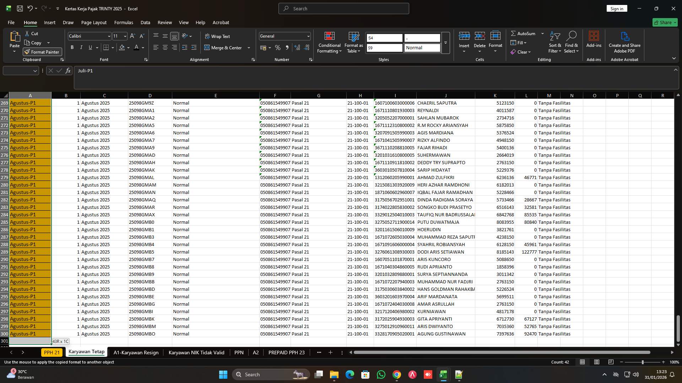This screenshot has width=682, height=383.
Task: Select the PREPAID PPH 23 sheet tab
Action: [x=286, y=353]
